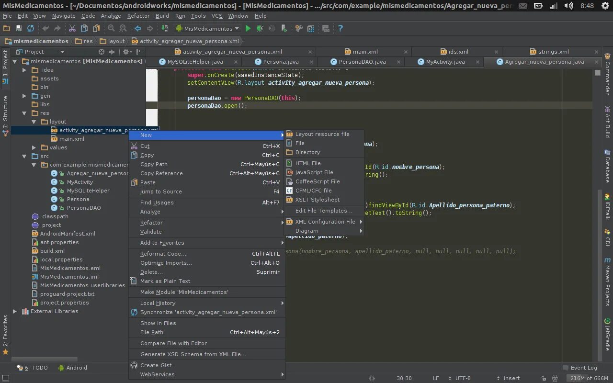Open MisMedicamentos run configuration dropdown

pos(207,29)
